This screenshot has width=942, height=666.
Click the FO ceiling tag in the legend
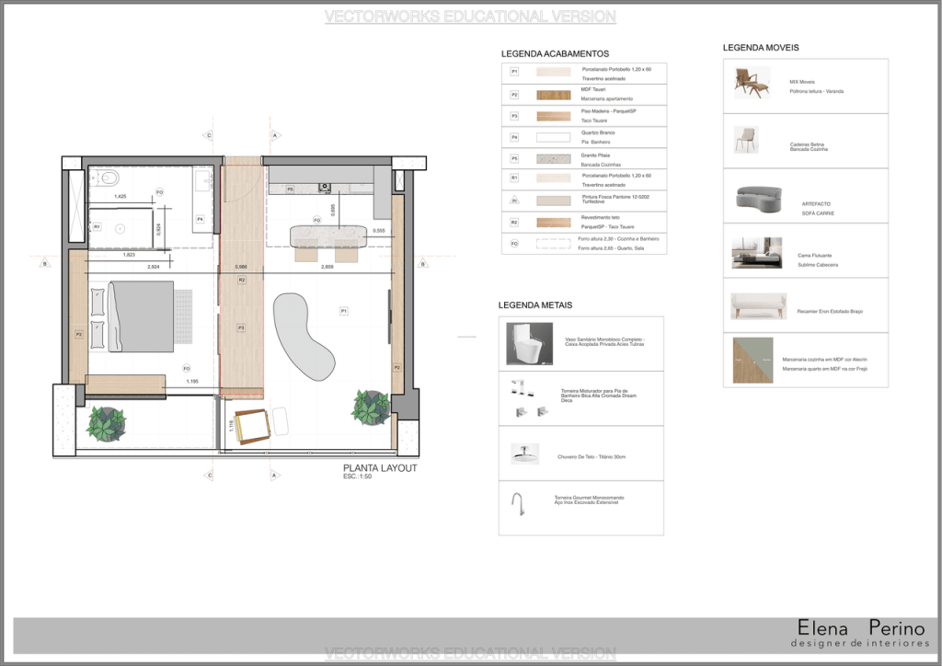point(514,246)
